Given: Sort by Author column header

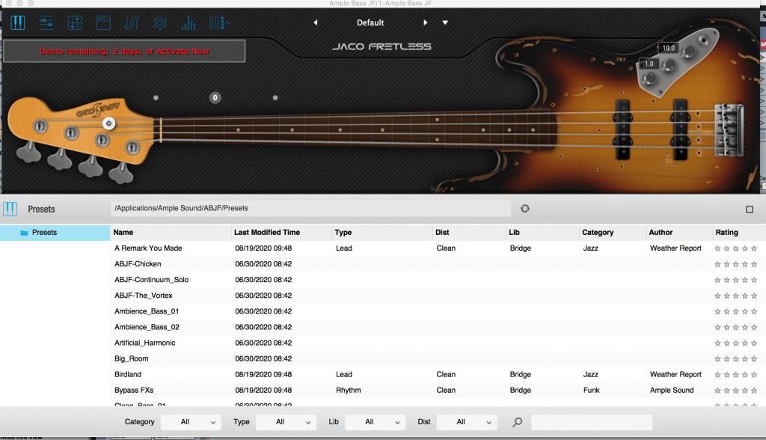Looking at the screenshot, I should coord(661,232).
